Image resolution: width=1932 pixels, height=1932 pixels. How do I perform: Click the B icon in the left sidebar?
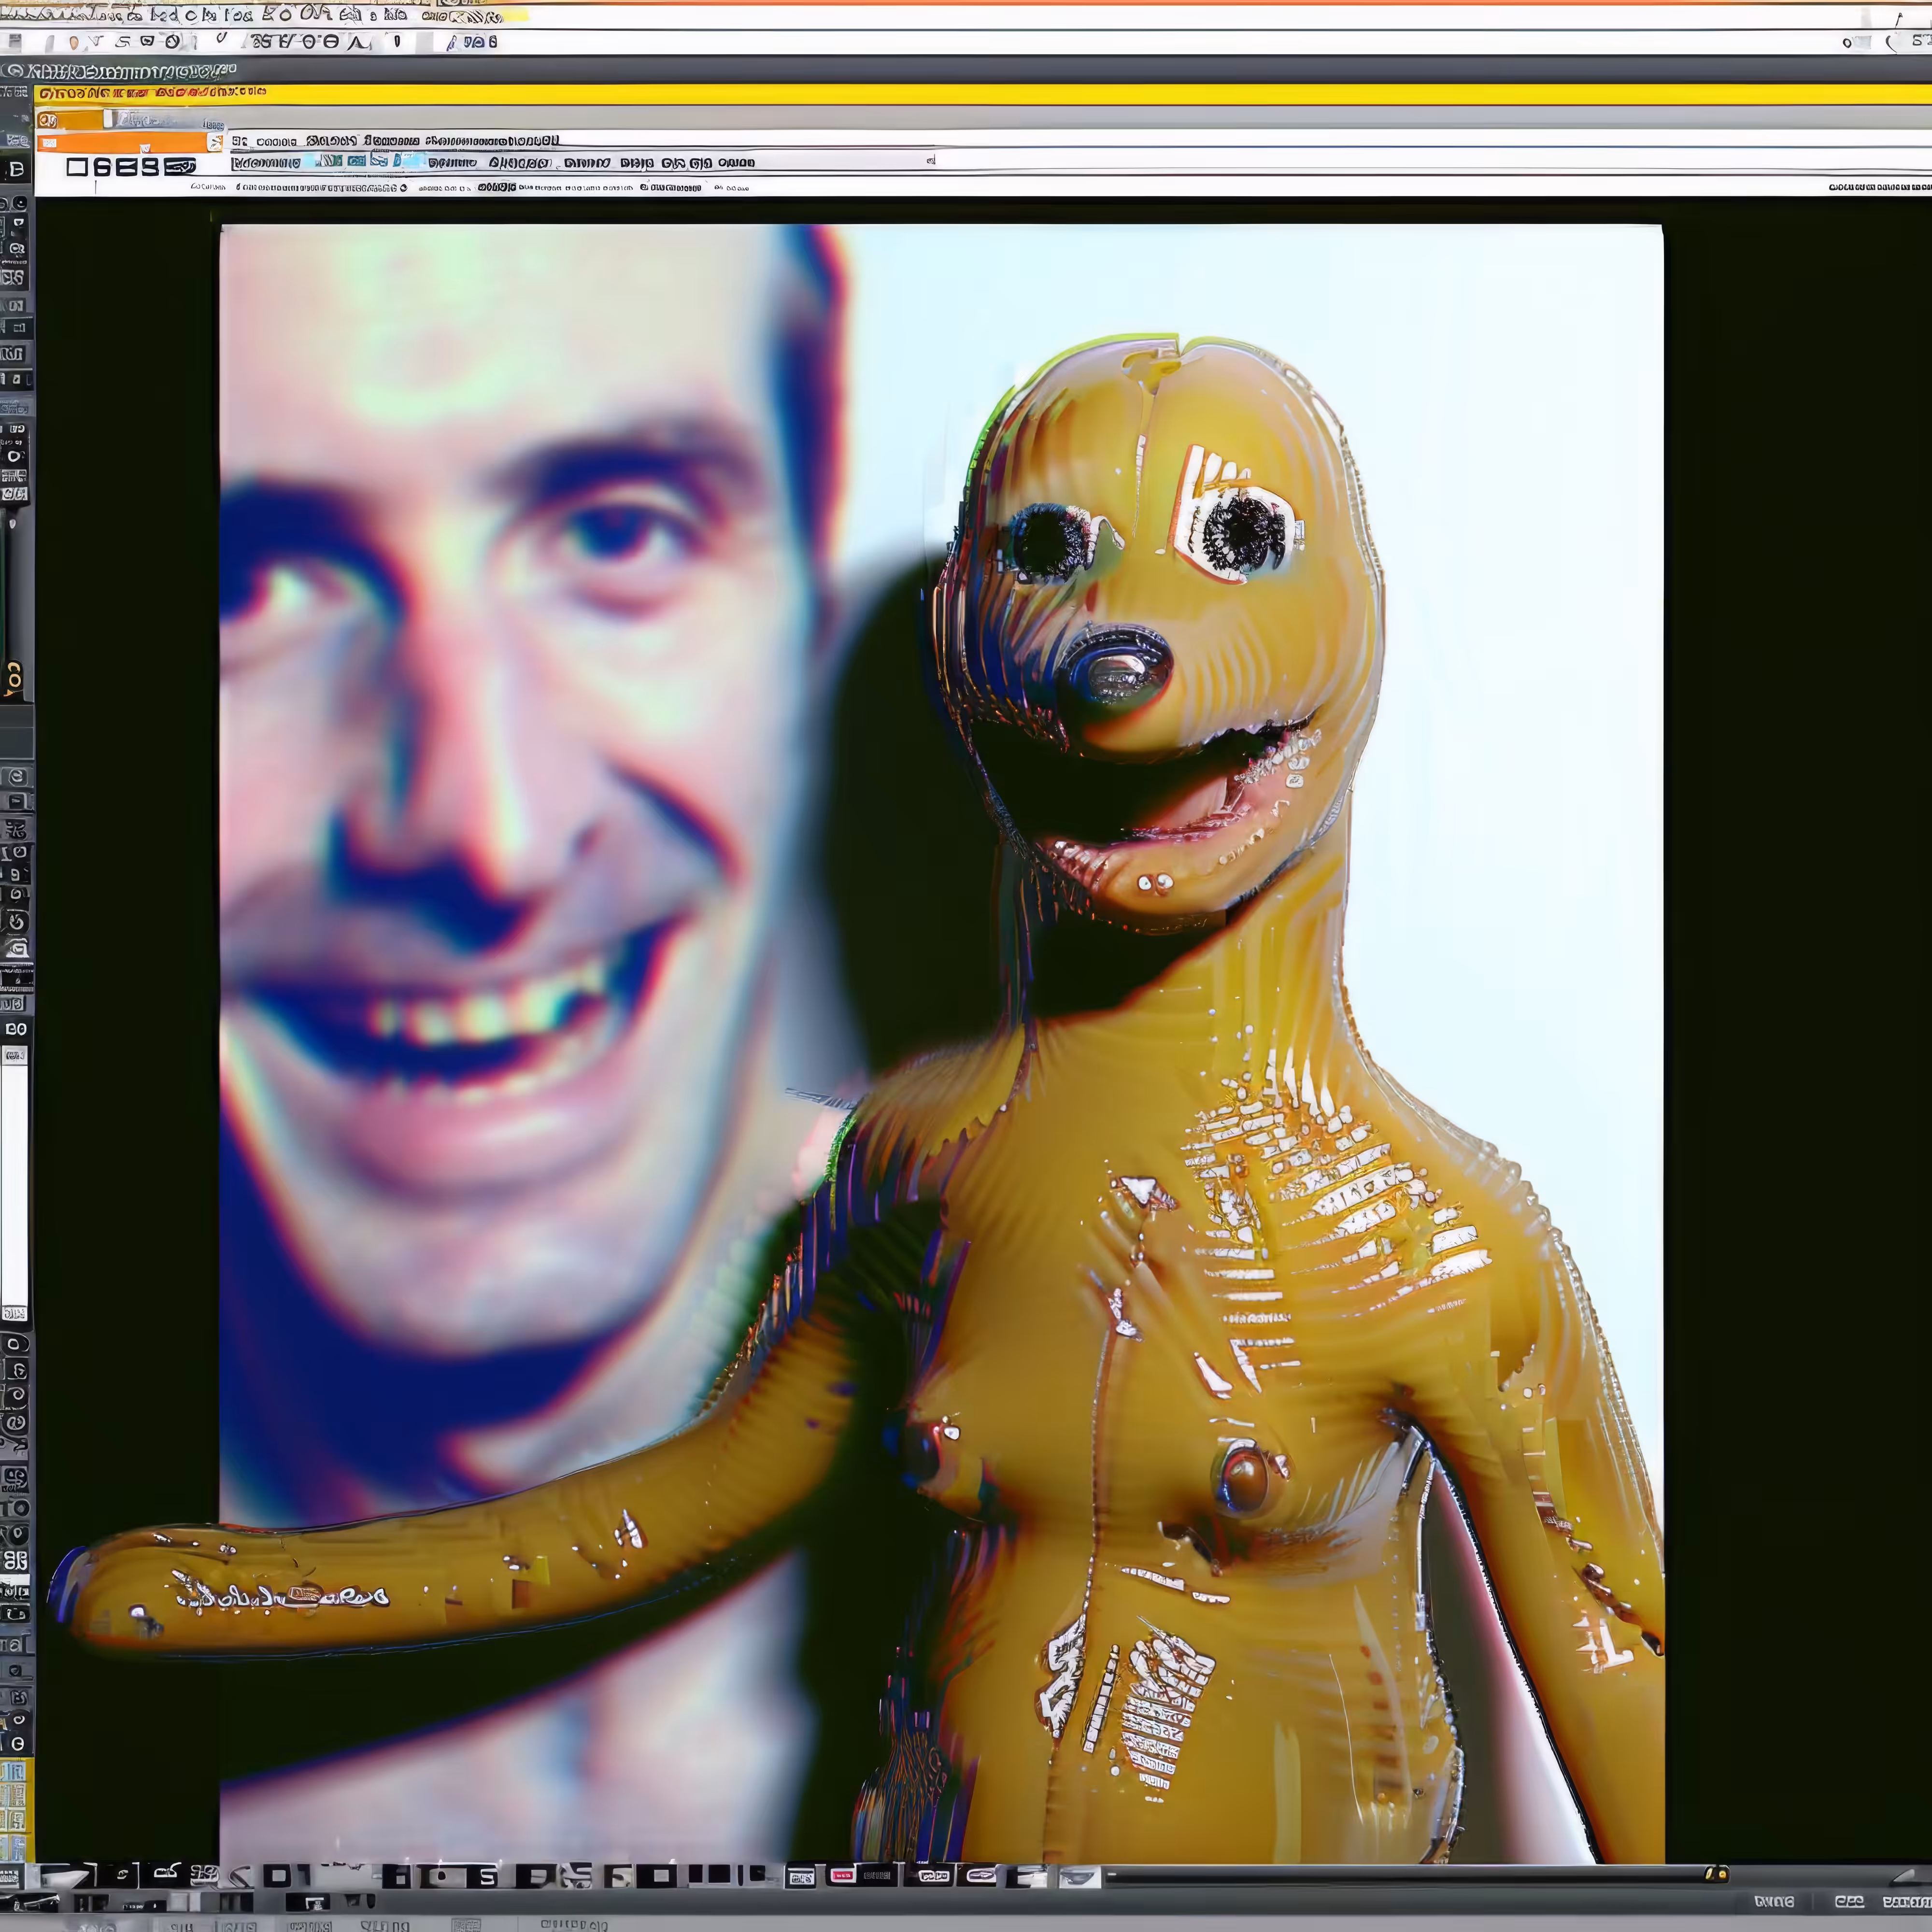tap(16, 169)
